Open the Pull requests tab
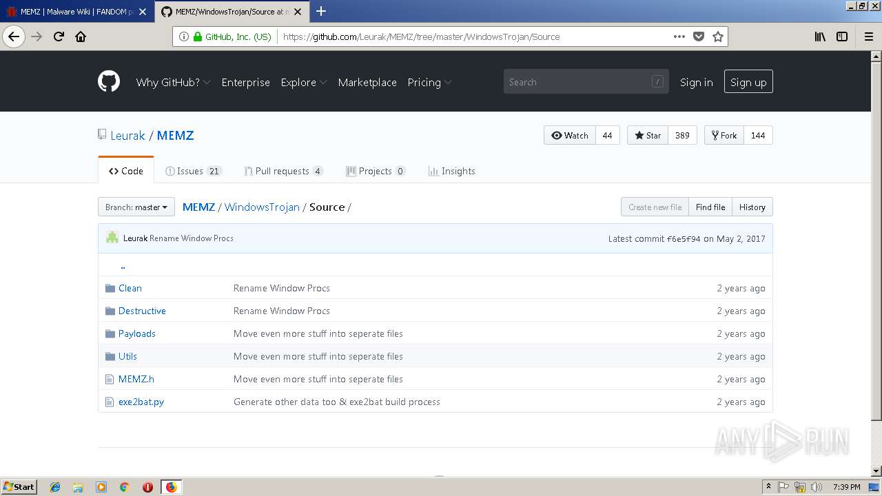The width and height of the screenshot is (882, 496). [x=284, y=171]
